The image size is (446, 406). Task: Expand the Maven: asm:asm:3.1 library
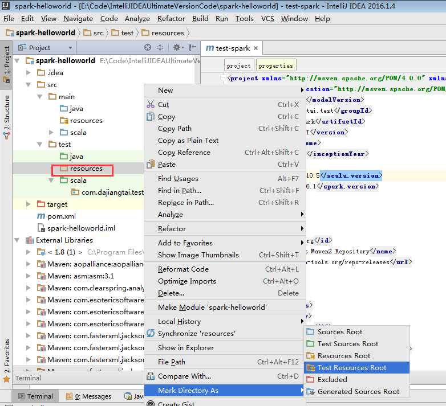[29, 276]
